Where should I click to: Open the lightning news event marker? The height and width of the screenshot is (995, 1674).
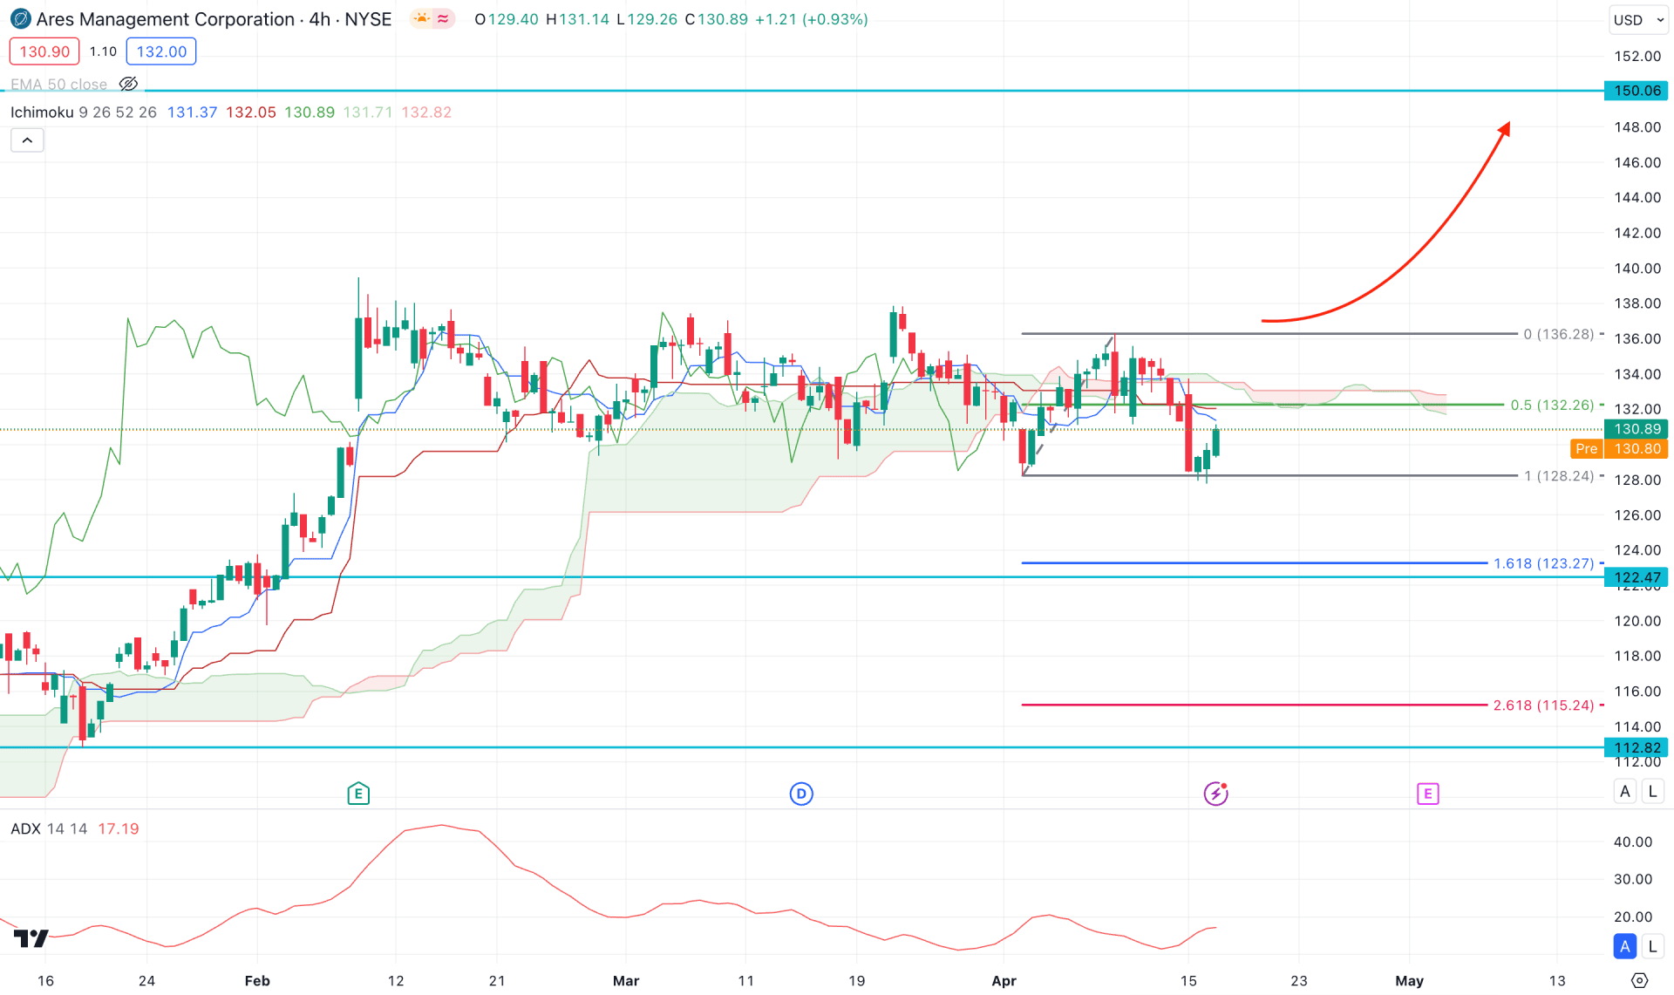pos(1215,794)
